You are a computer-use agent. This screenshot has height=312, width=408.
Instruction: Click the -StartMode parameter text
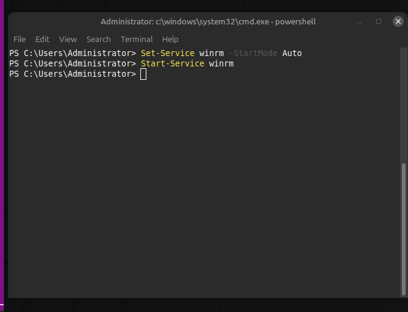pos(252,53)
